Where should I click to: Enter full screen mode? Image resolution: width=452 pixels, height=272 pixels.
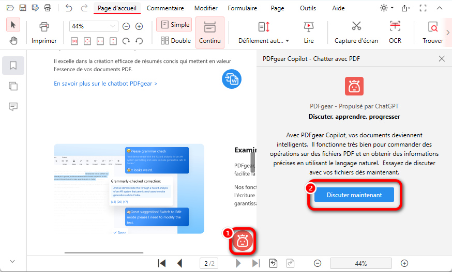pos(423,8)
